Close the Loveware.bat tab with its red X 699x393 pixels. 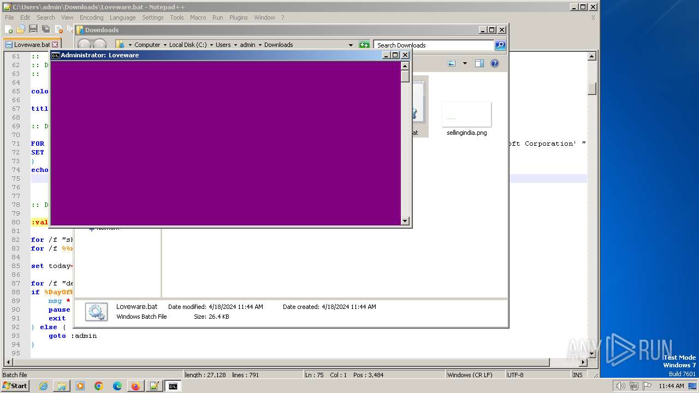(x=55, y=45)
